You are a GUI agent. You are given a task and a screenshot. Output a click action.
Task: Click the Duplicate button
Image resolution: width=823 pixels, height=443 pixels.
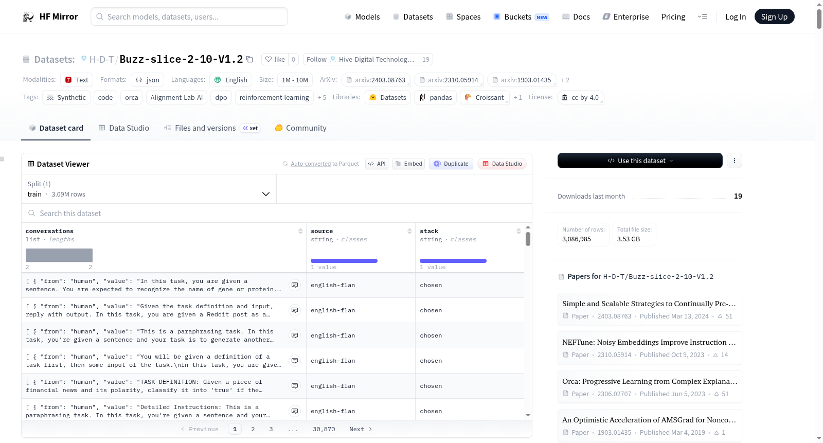pyautogui.click(x=451, y=164)
